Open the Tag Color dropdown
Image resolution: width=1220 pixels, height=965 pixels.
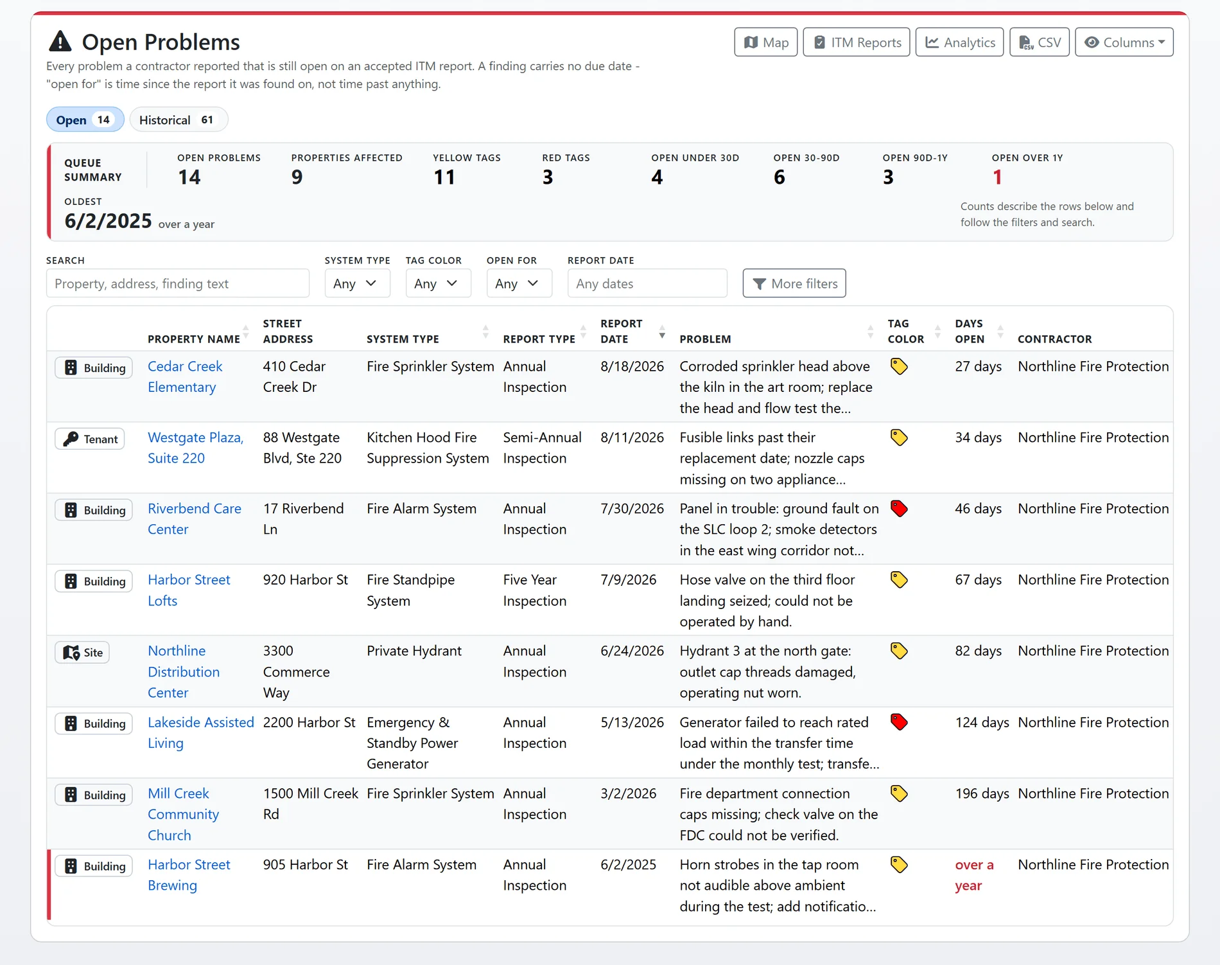pos(438,283)
